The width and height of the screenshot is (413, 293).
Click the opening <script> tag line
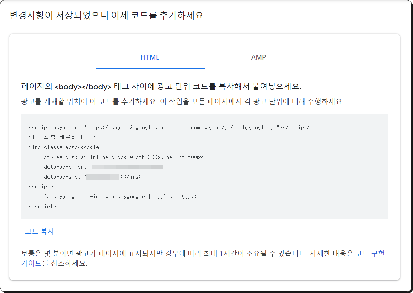[41, 187]
